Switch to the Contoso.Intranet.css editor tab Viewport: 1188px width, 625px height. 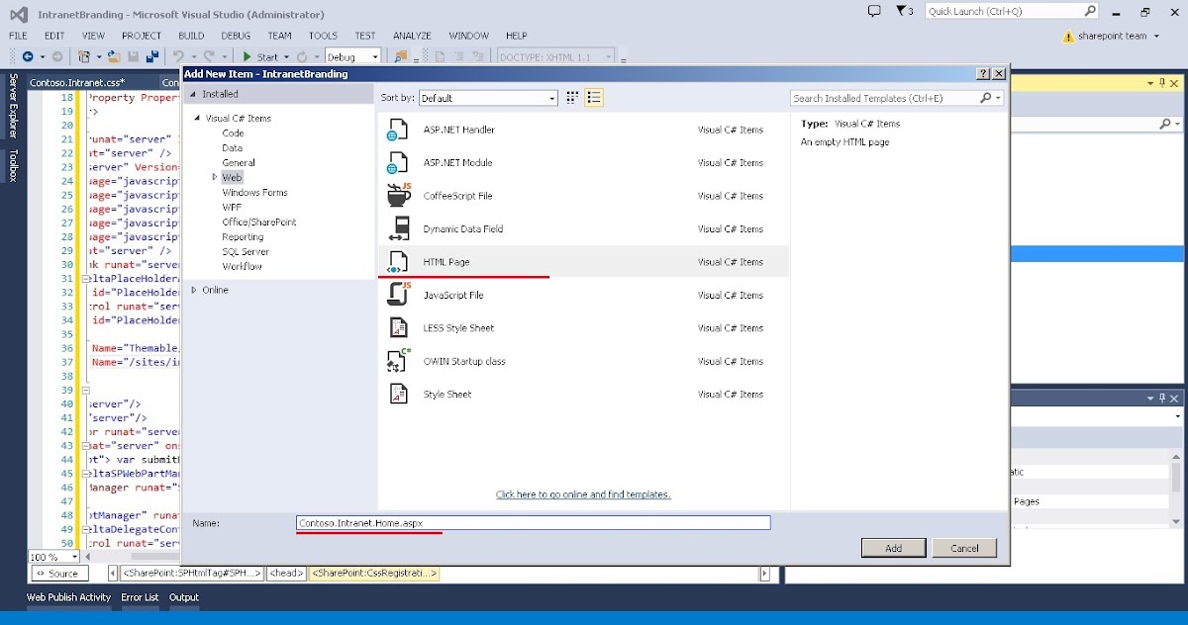click(x=77, y=83)
